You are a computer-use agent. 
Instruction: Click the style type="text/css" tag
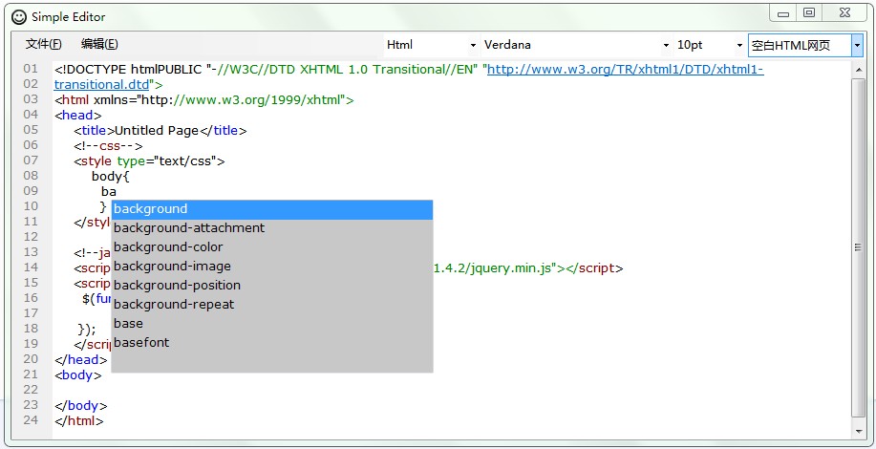(x=149, y=161)
